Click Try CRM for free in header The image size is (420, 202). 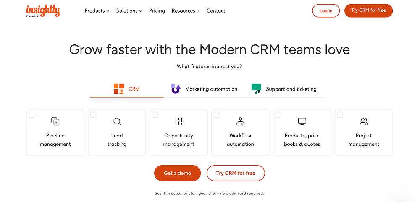pyautogui.click(x=369, y=11)
